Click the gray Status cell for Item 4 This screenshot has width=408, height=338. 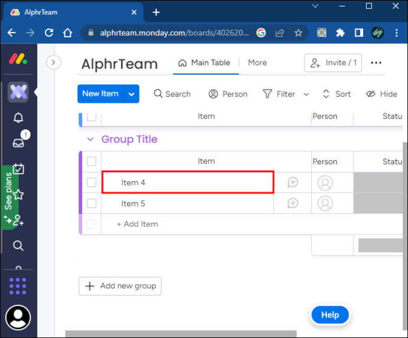click(x=378, y=182)
